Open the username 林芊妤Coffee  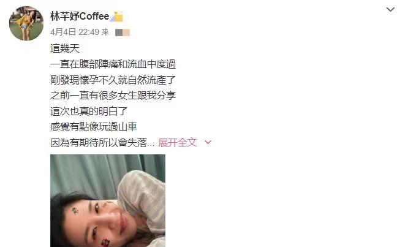pos(80,17)
